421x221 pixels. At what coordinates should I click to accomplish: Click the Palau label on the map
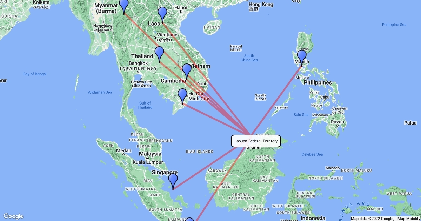(410, 123)
